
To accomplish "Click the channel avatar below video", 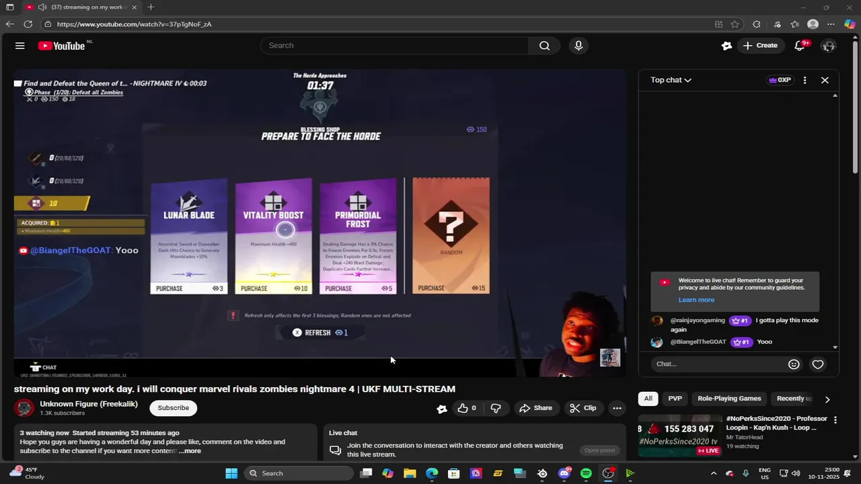I will tap(25, 408).
